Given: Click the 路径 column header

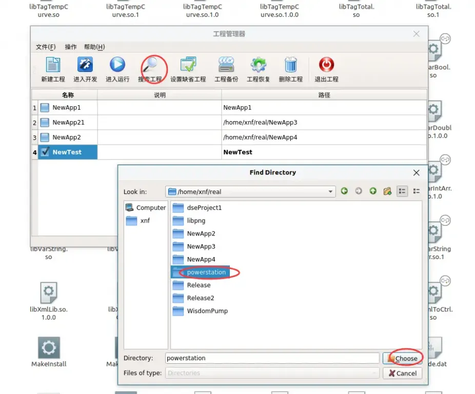Looking at the screenshot, I should point(324,95).
